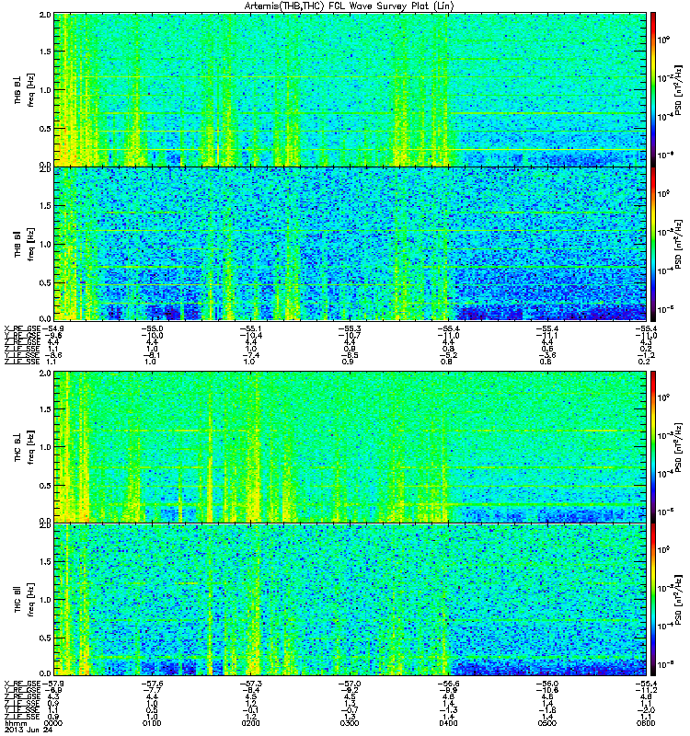Click the '-57.3' X_RE_GSE value under the THC panels
Screen dimensions: 690x736
click(250, 684)
